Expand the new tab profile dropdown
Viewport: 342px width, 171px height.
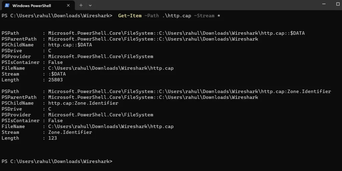pos(90,5)
